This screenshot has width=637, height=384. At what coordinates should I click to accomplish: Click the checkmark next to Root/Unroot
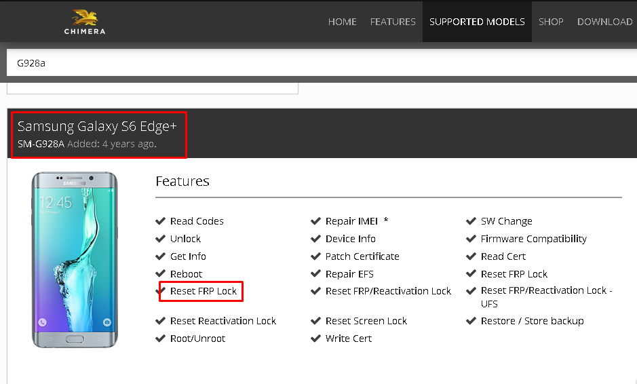pos(161,338)
